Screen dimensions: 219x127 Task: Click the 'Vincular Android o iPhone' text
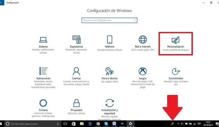(109, 50)
